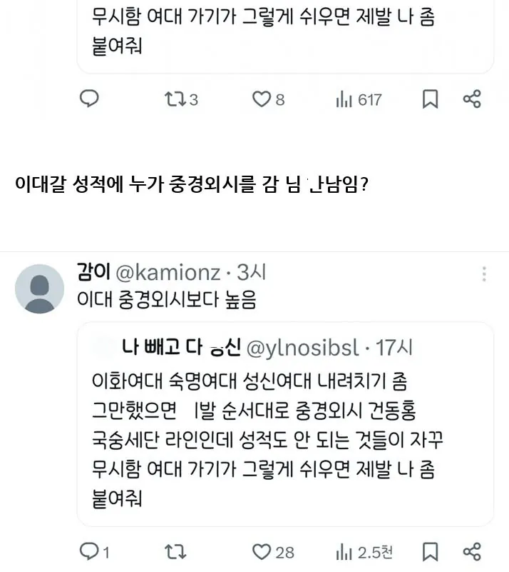
Task: Click the repost icon showing 3 reposts
Action: (x=174, y=100)
